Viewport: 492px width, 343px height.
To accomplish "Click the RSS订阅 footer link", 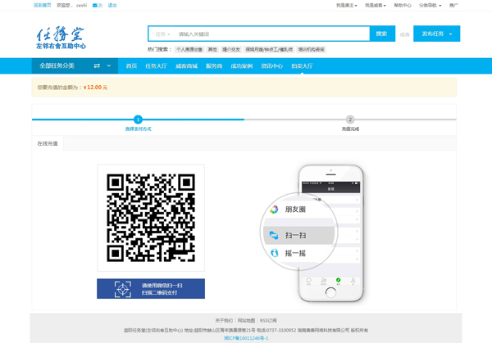I will pos(268,320).
